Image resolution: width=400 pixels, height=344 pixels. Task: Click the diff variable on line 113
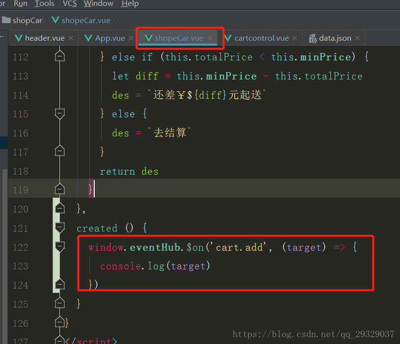[147, 76]
